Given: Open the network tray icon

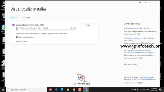Looking at the screenshot, I should (141, 90).
